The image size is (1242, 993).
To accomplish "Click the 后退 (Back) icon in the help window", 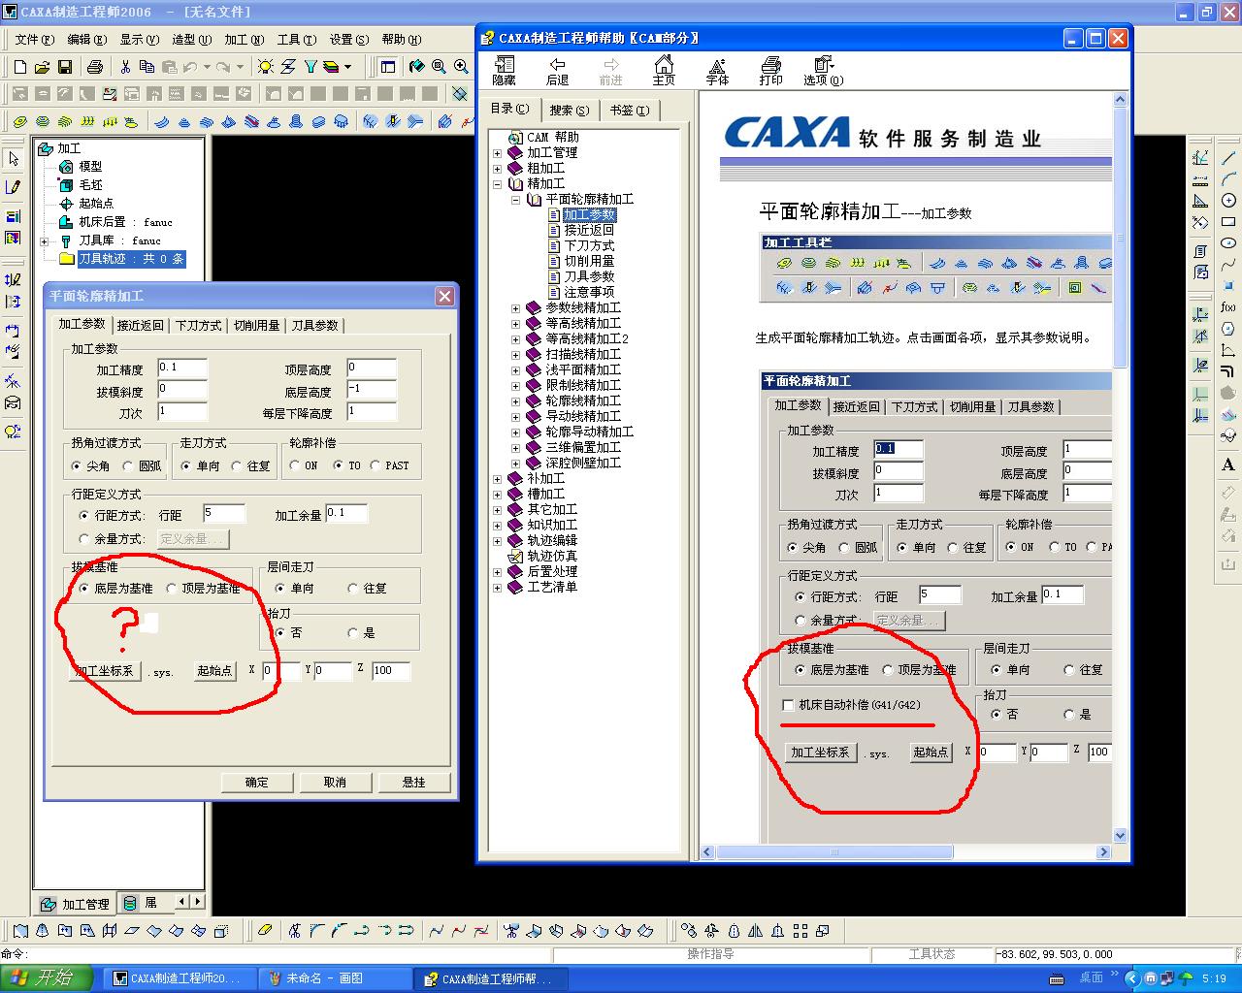I will point(557,70).
